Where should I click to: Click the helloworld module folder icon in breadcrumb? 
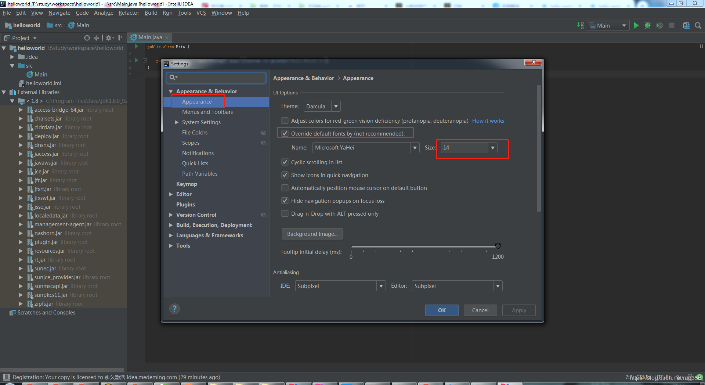click(8, 25)
